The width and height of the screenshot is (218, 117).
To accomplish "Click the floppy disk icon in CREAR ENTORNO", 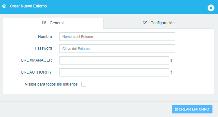I will coord(176,109).
